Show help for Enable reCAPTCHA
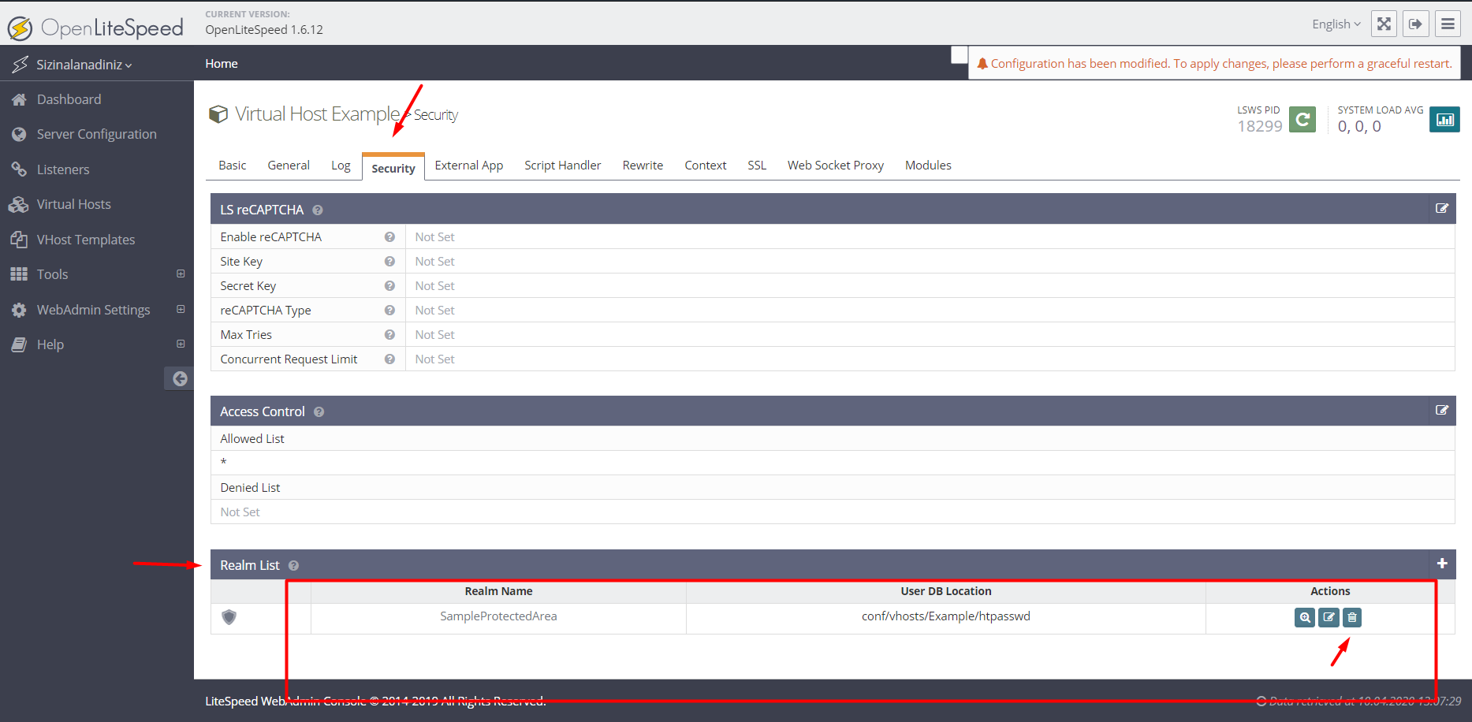This screenshot has width=1472, height=722. (x=389, y=237)
